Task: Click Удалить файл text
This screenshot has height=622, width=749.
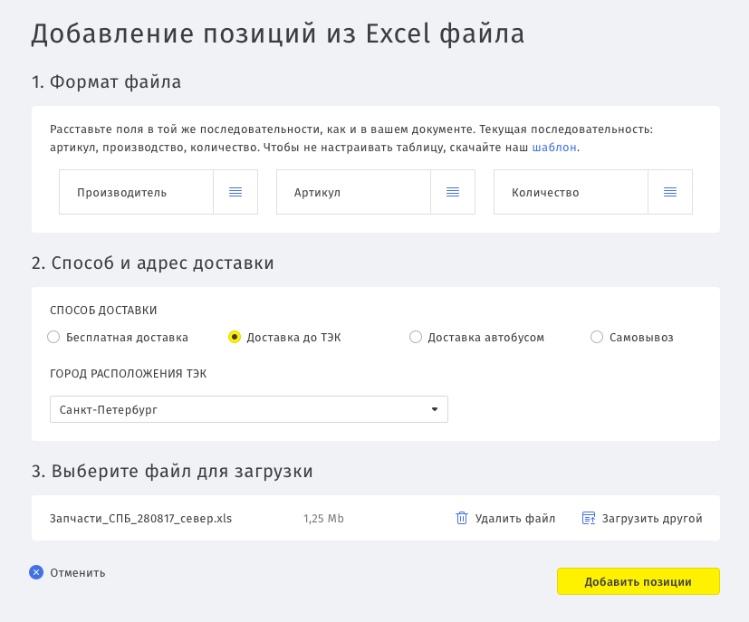Action: click(515, 519)
